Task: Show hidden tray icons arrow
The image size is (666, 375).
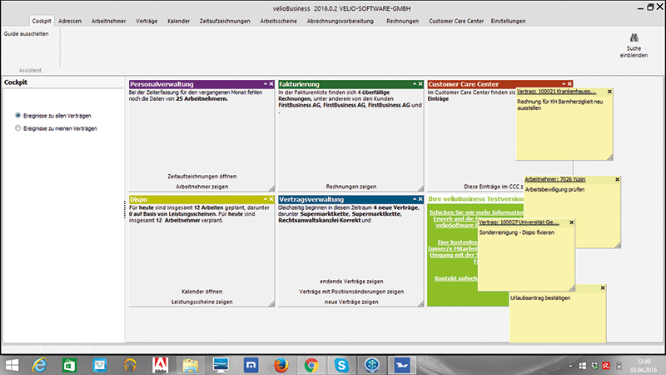Action: (570, 365)
